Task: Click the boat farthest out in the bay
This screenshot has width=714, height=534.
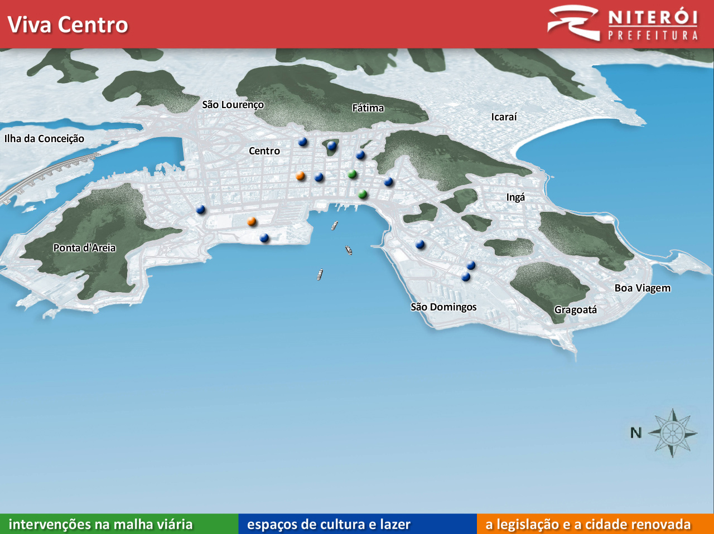Action: tap(320, 274)
